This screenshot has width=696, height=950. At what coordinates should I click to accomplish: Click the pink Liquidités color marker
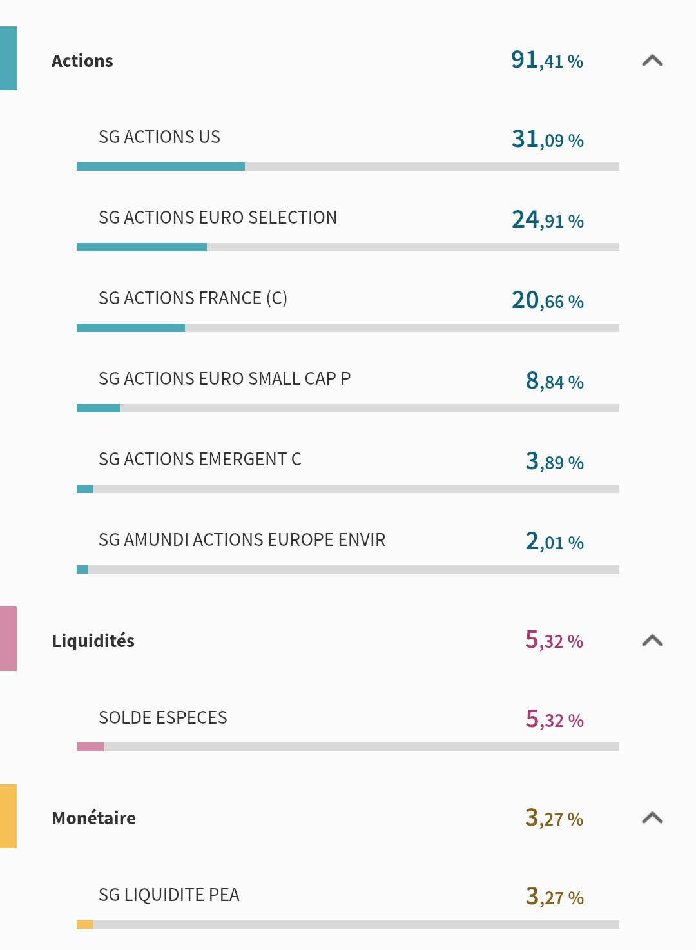8,639
